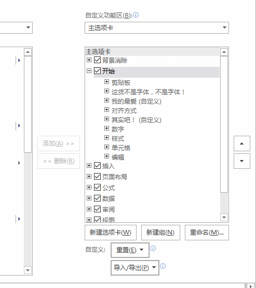Select the 单元格 group item
The height and width of the screenshot is (288, 256).
pyautogui.click(x=121, y=148)
